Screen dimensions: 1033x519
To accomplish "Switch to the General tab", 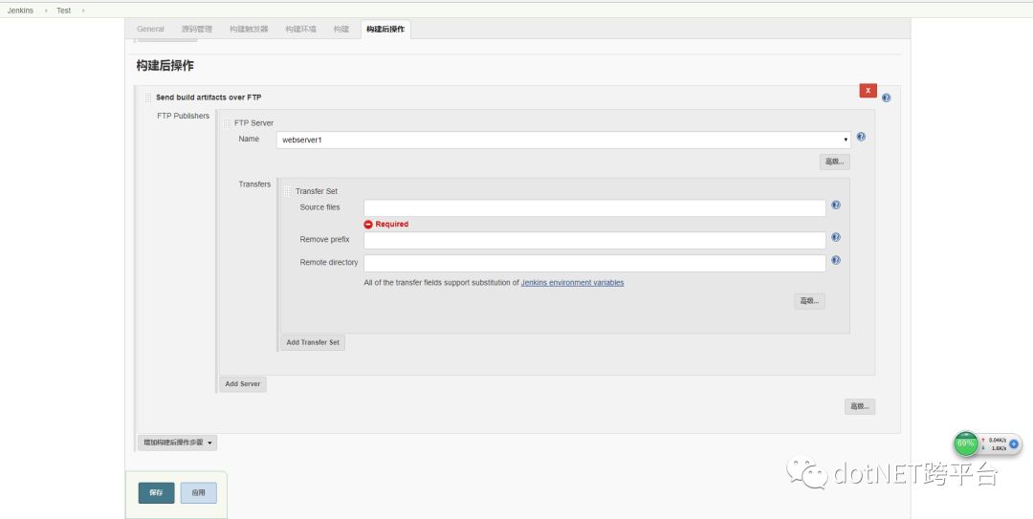I will (x=150, y=29).
